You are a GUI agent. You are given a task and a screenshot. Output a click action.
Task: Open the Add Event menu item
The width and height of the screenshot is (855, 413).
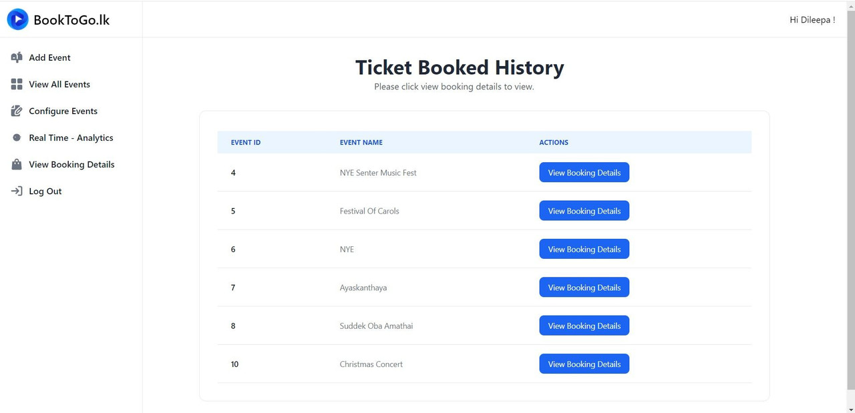(49, 57)
